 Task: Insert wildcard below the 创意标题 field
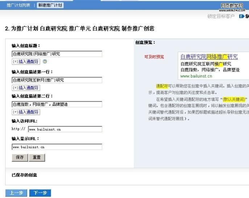pyautogui.click(x=26, y=62)
